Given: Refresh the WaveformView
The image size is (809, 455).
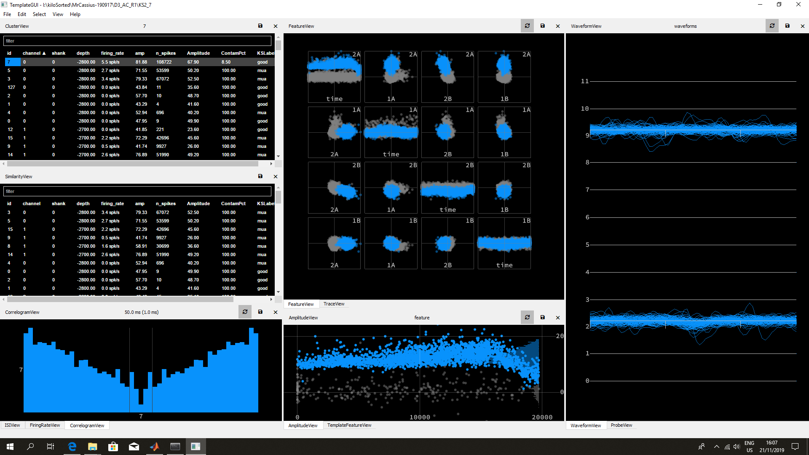Looking at the screenshot, I should pyautogui.click(x=772, y=26).
